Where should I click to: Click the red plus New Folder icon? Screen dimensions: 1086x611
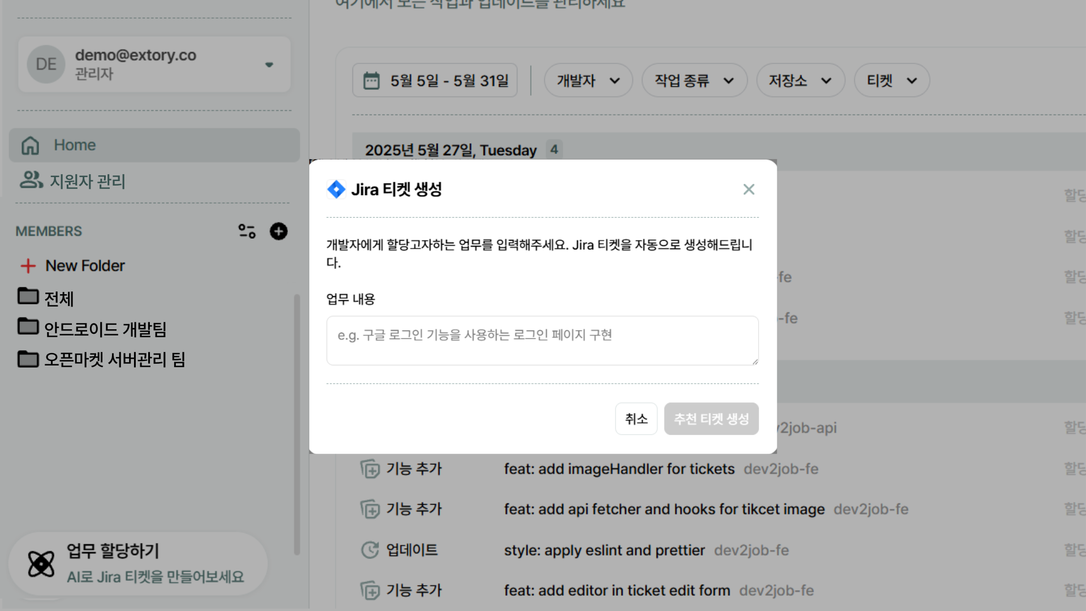click(28, 266)
